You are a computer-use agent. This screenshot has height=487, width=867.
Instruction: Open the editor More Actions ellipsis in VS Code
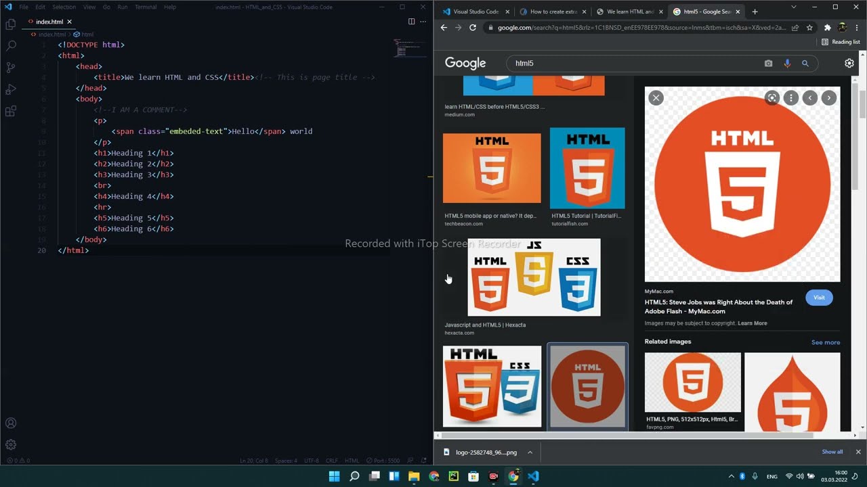424,22
